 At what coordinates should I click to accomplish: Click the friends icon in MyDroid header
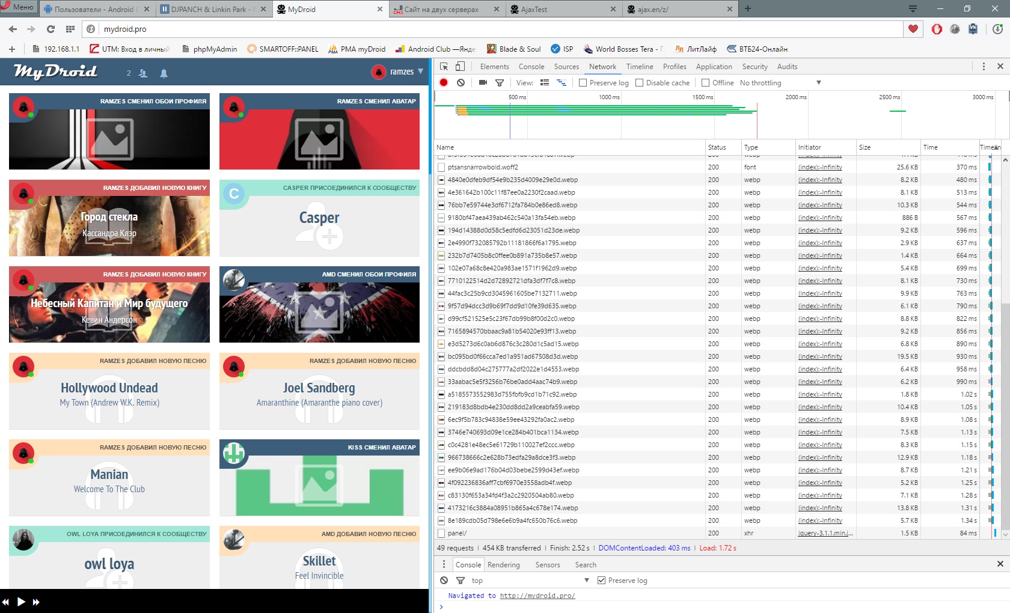pyautogui.click(x=143, y=73)
